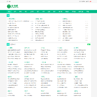Click the teal square icon heading the top section

8,16
